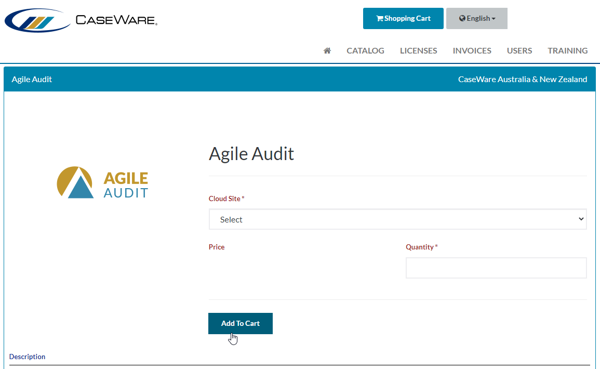This screenshot has width=600, height=369.
Task: Open the LICENSES menu item
Action: [x=419, y=50]
